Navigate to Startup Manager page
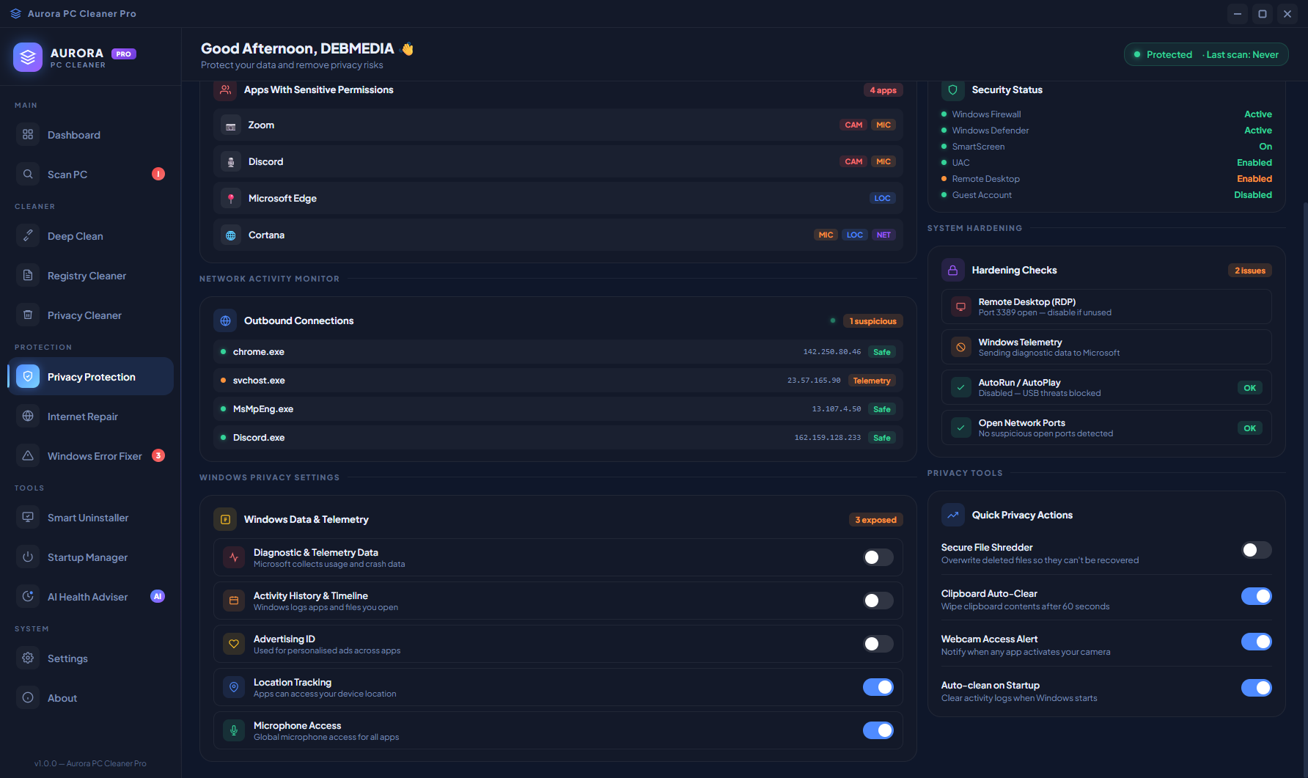Screen dimensions: 1308x778 tap(91, 557)
